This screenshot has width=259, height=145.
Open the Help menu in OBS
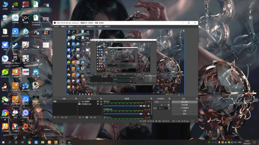(x=107, y=27)
